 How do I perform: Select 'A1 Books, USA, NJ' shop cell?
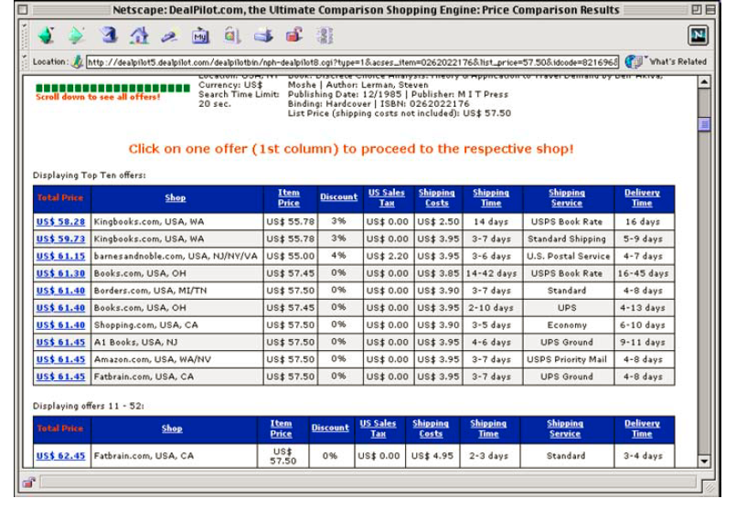pos(177,343)
